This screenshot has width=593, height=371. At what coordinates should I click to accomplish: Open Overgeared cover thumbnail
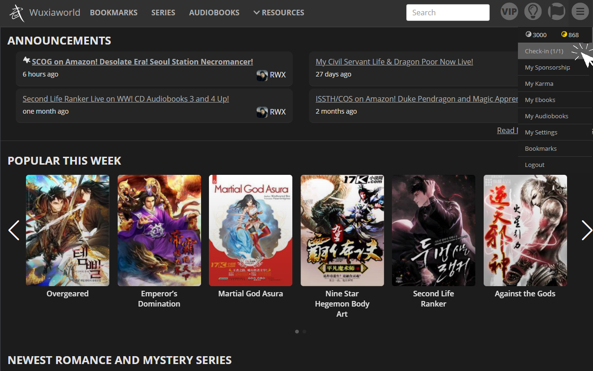click(68, 230)
